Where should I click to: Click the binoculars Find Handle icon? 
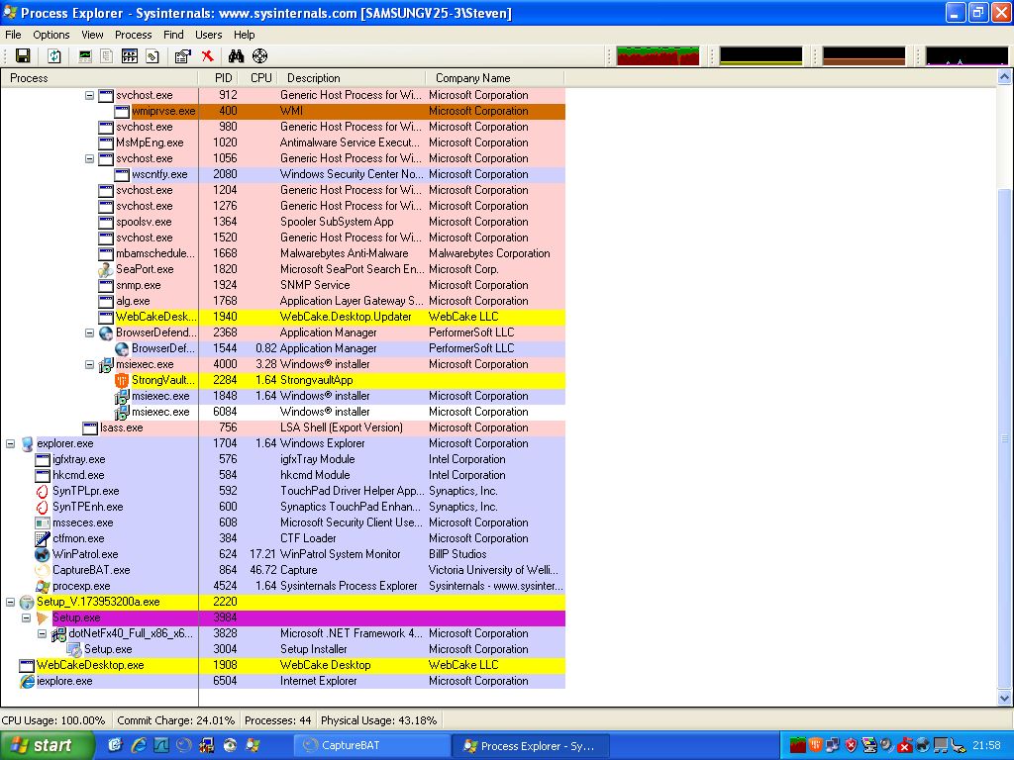(236, 56)
